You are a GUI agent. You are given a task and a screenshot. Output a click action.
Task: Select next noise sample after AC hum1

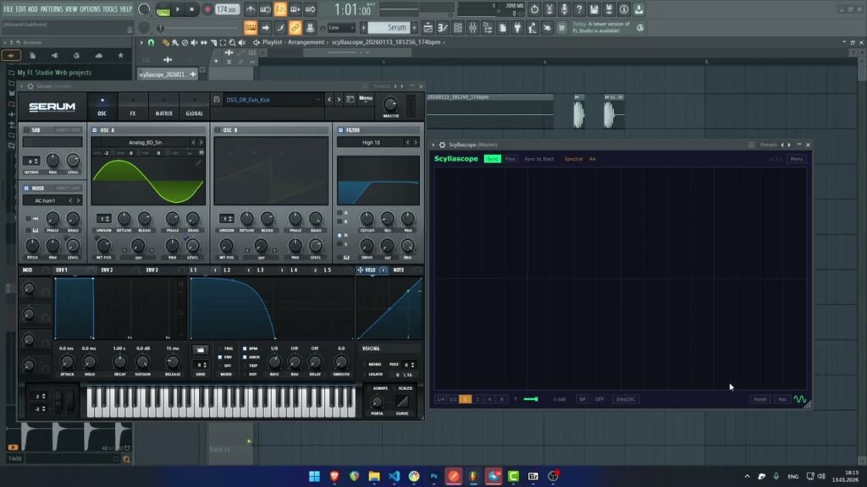point(78,200)
